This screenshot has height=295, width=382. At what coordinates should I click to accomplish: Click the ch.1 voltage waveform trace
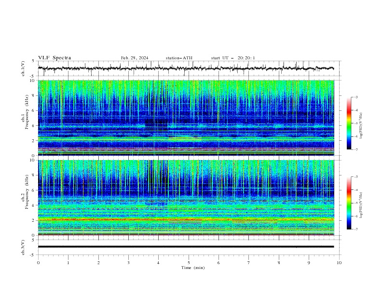(x=186, y=68)
